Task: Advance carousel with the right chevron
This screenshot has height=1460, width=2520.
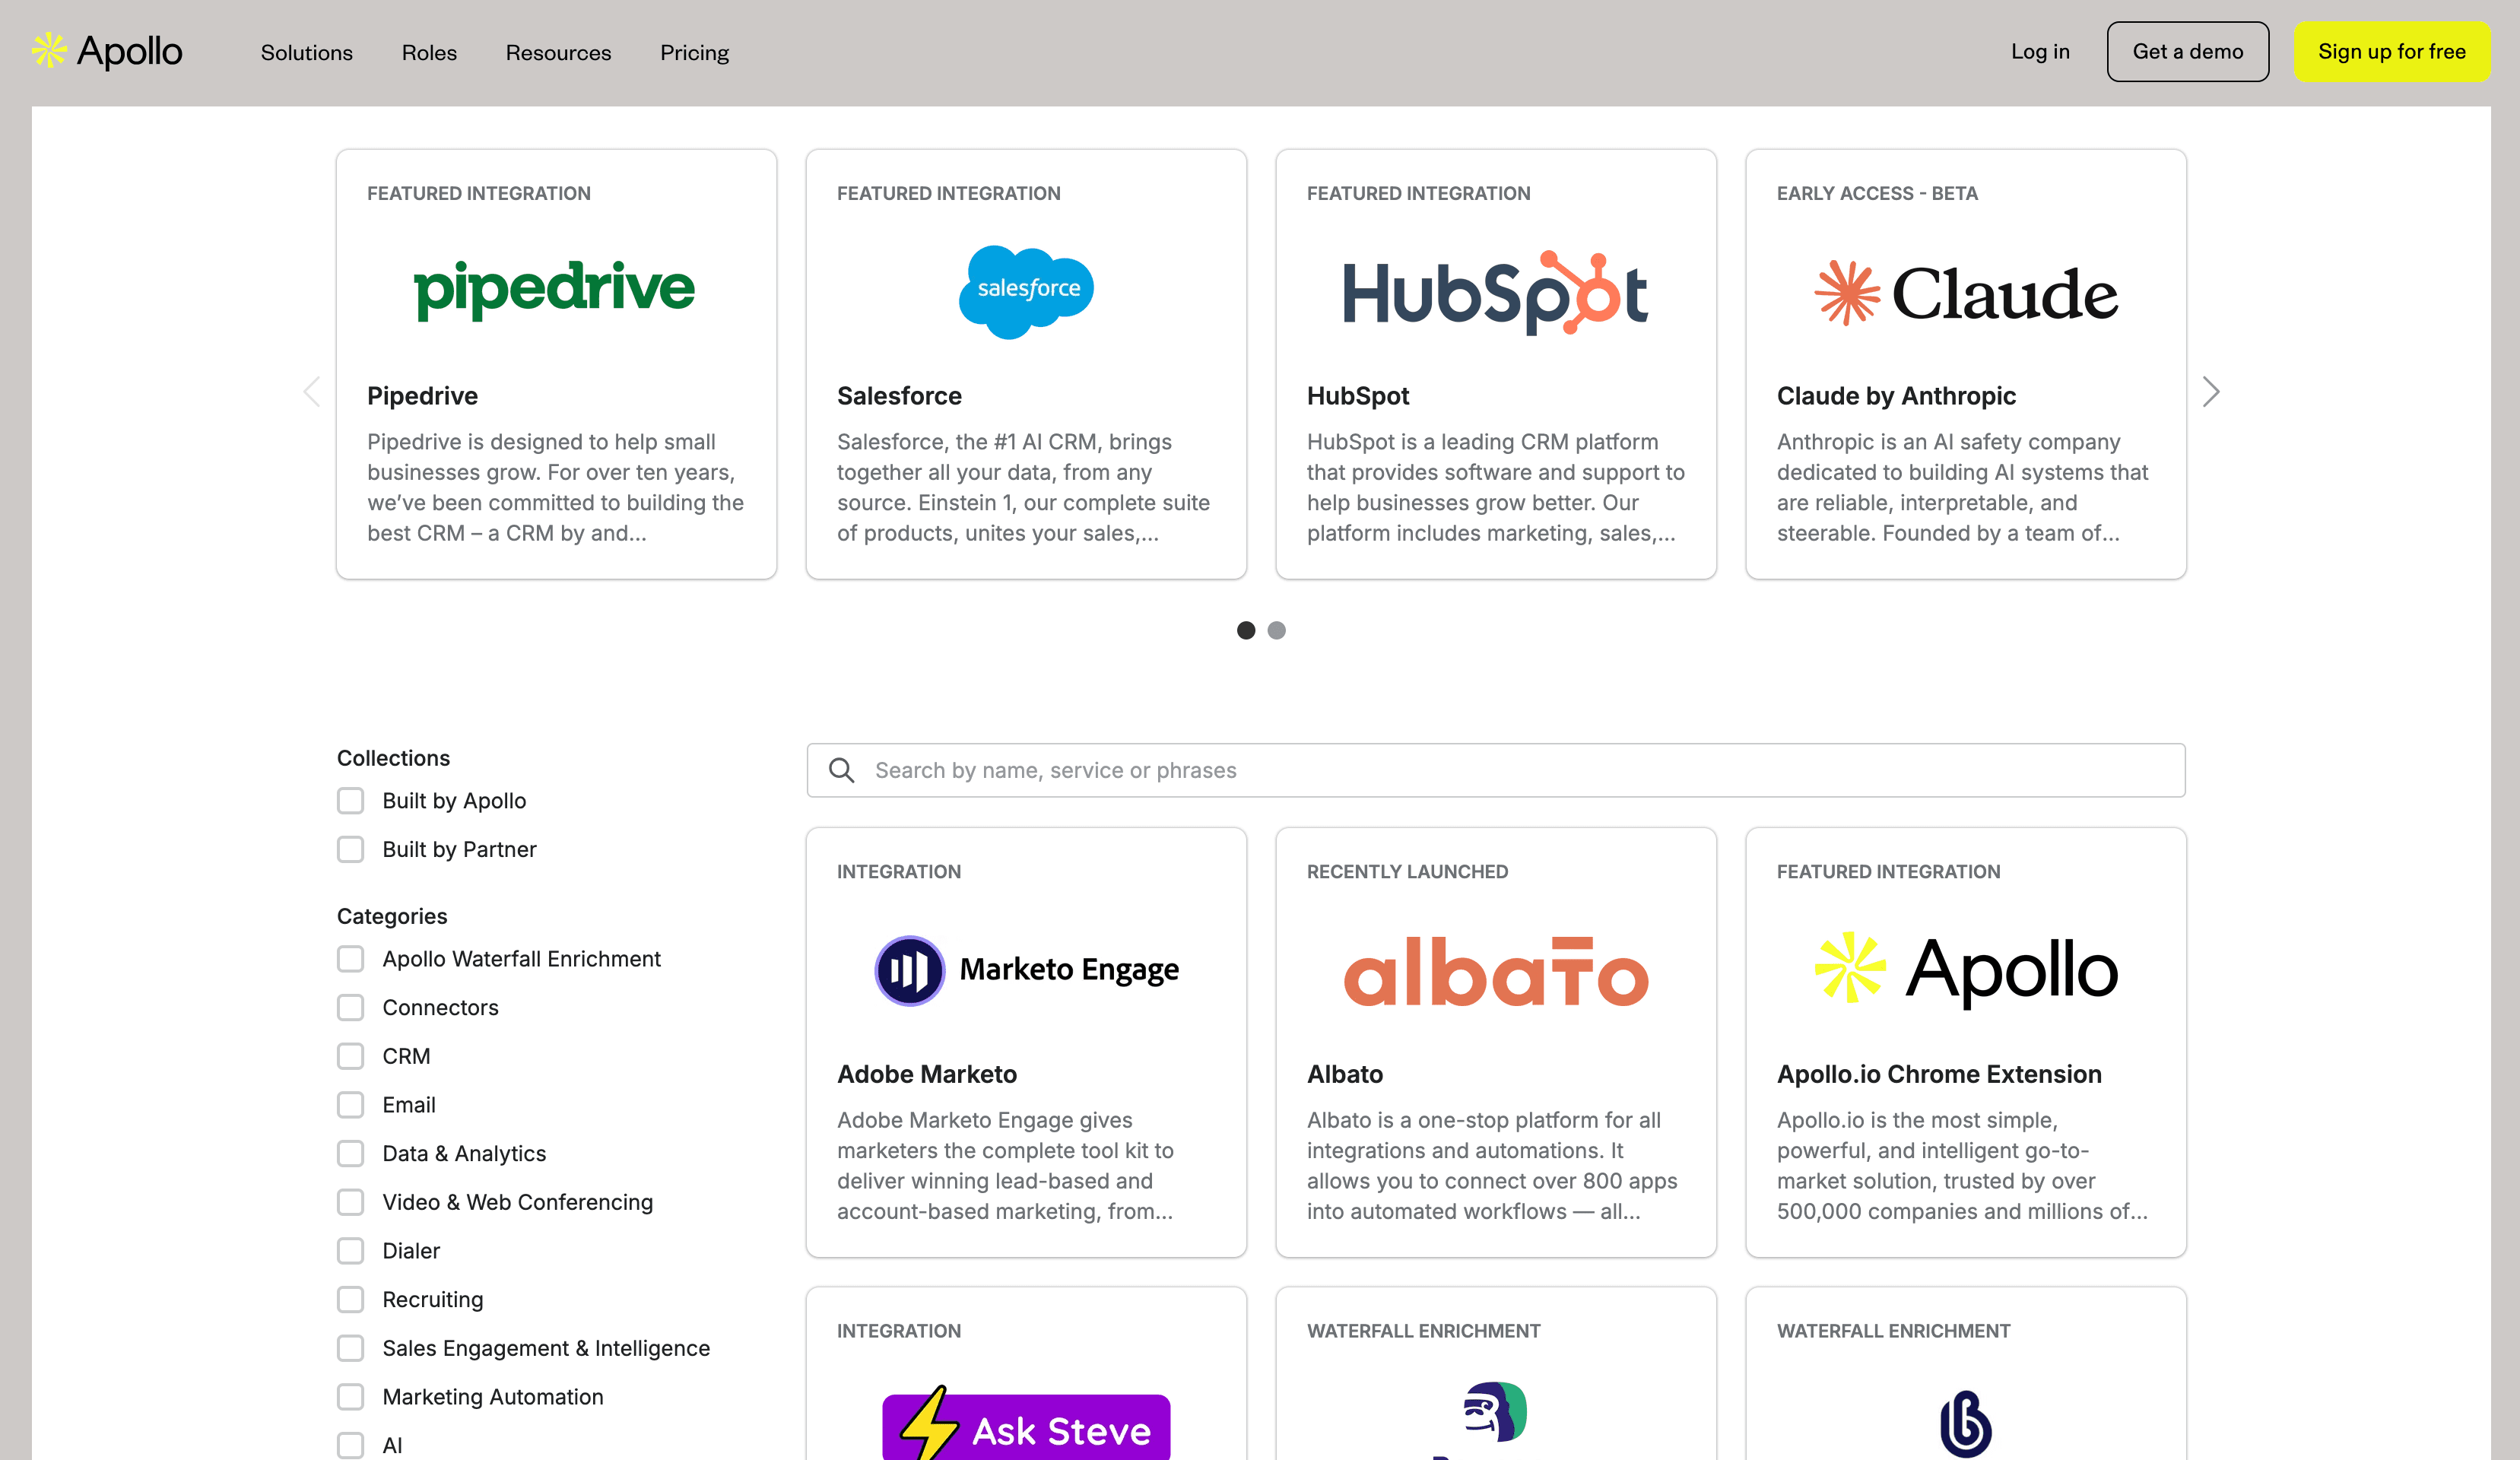Action: 2211,392
